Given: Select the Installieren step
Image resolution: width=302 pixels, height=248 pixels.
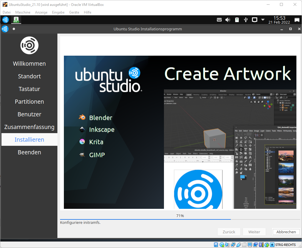Looking at the screenshot, I should (29, 140).
